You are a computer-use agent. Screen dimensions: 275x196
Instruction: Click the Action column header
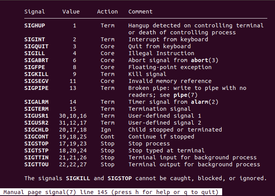[107, 12]
